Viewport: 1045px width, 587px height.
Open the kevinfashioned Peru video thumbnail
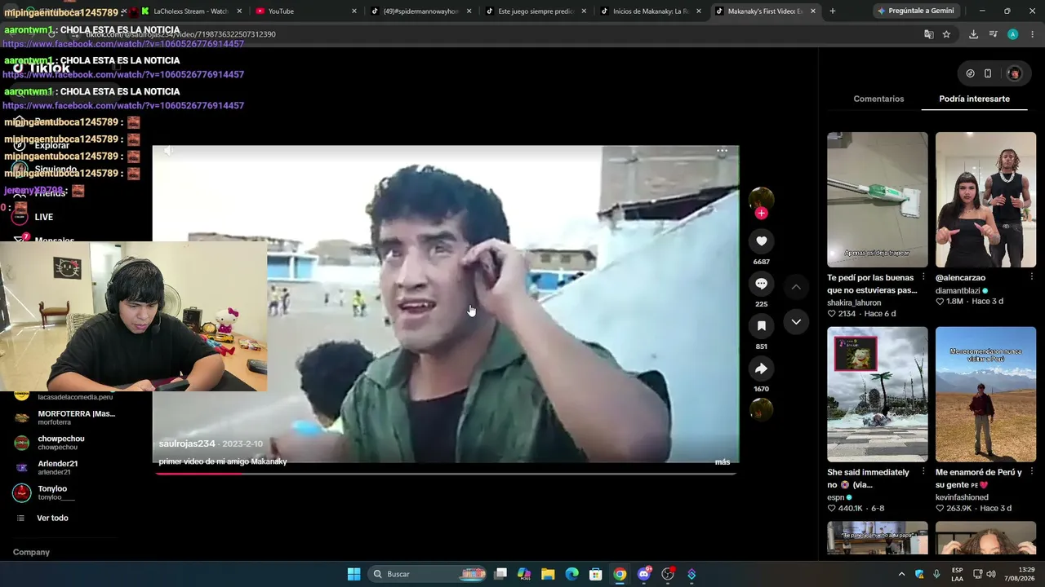tap(985, 395)
